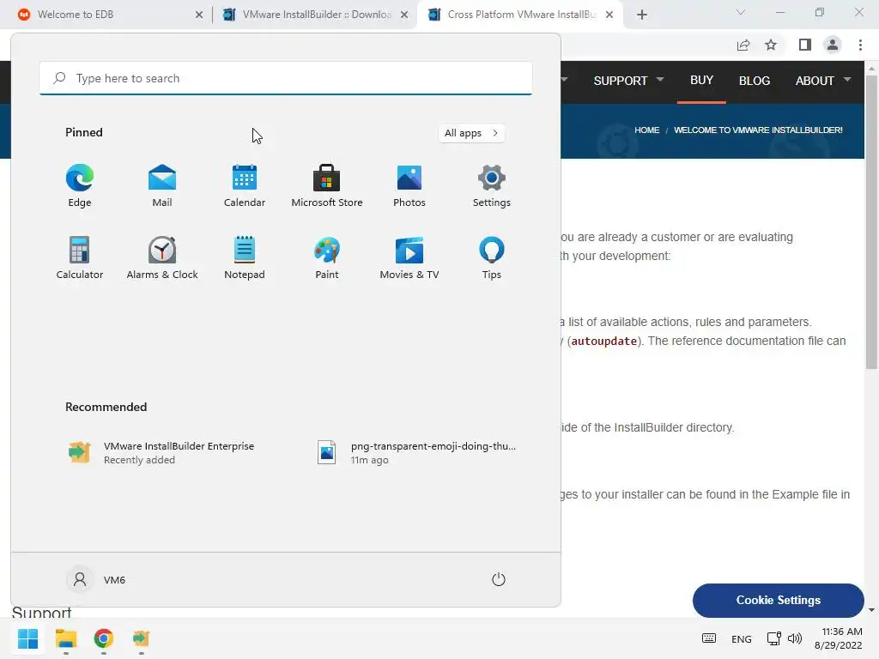
Task: Launch the Photos app
Action: point(409,185)
